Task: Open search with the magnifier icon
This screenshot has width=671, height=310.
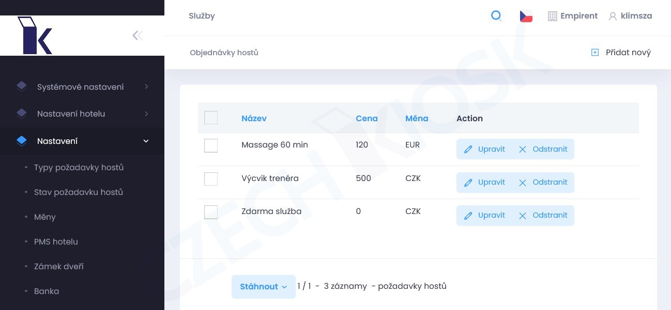Action: click(496, 16)
